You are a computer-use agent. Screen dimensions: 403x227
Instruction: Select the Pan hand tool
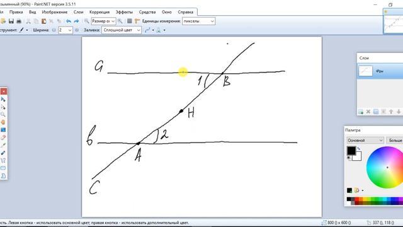point(3,122)
